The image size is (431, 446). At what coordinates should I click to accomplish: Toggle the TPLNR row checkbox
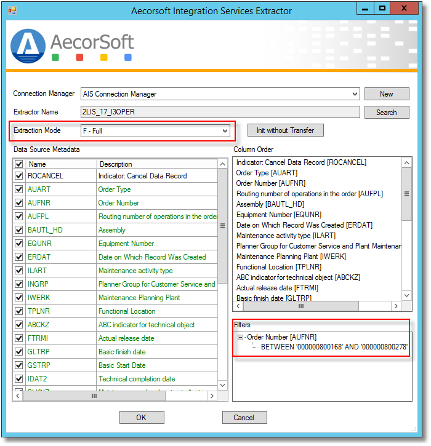19,311
